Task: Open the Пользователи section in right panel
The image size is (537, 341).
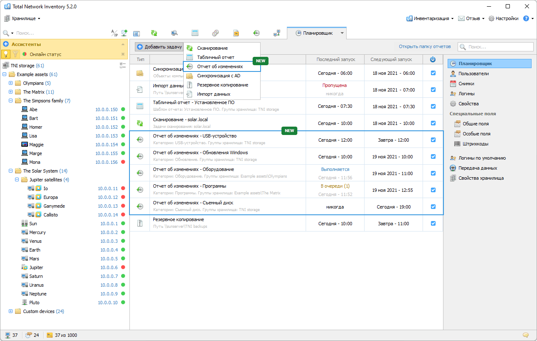Action: [x=473, y=74]
